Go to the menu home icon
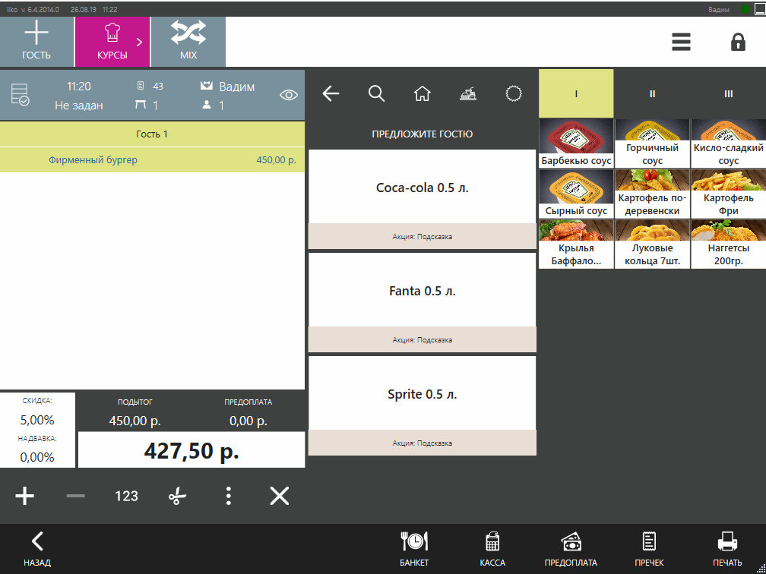 click(x=422, y=93)
